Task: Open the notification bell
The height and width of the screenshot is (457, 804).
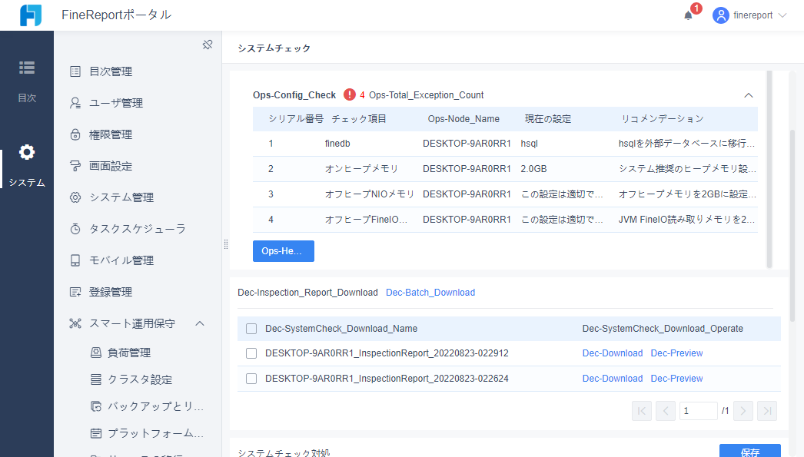Action: (688, 15)
